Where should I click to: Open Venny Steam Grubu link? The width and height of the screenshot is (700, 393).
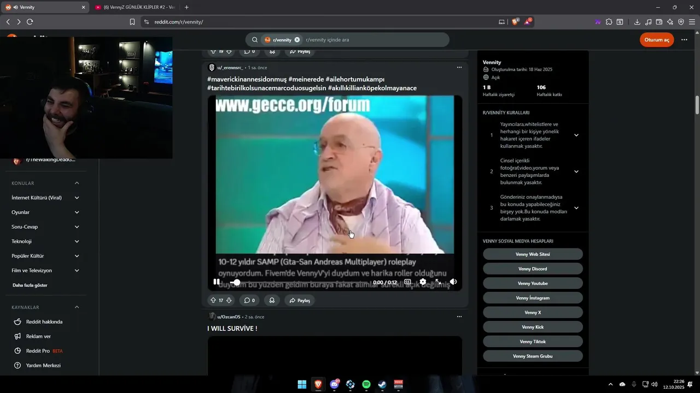[x=533, y=356]
